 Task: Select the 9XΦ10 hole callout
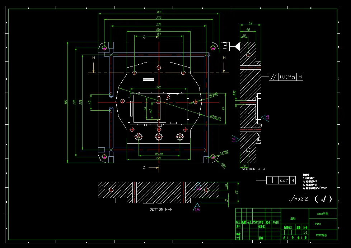tap(213, 95)
